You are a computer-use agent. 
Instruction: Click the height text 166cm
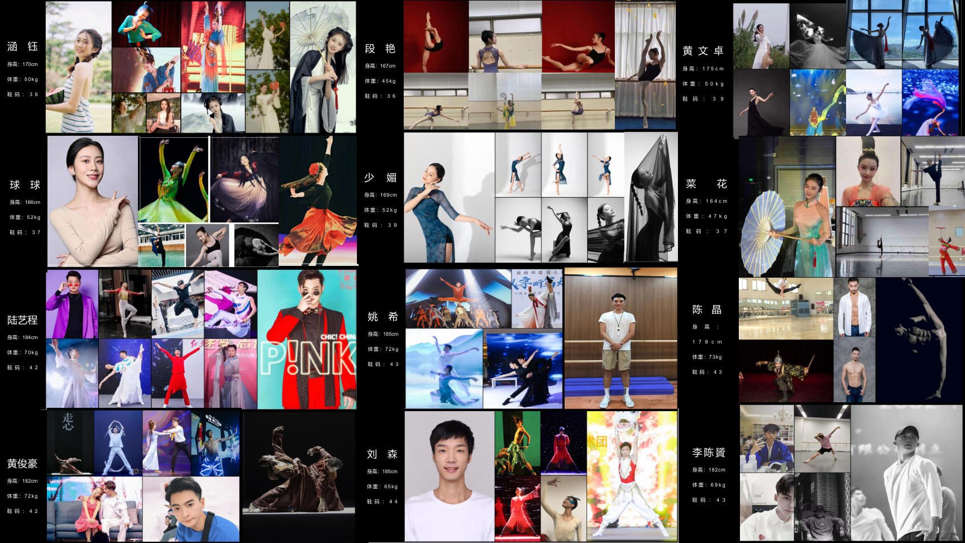(32, 202)
